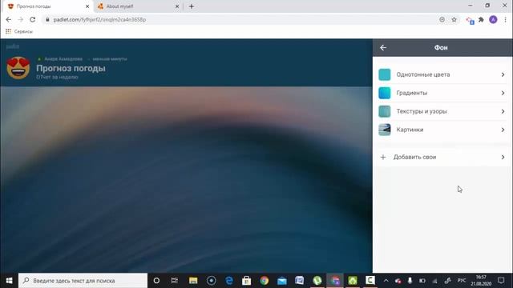Open the Chrome profile avatar
The width and height of the screenshot is (513, 288).
pos(493,19)
